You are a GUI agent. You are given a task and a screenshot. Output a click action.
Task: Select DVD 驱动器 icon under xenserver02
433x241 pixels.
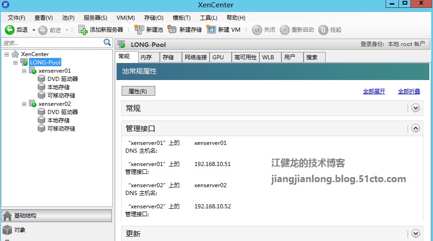[41, 112]
